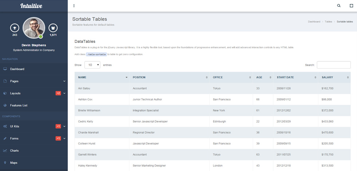Select the Colleen Hurst name cell

tap(102, 143)
